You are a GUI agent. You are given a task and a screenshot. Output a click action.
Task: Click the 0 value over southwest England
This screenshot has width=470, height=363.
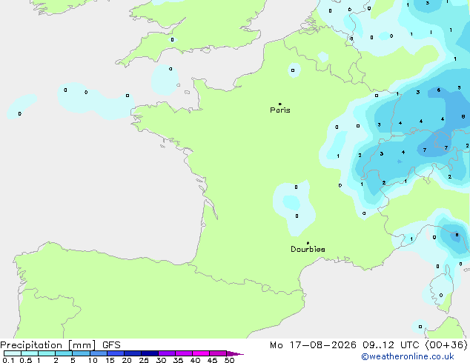pos(172,39)
